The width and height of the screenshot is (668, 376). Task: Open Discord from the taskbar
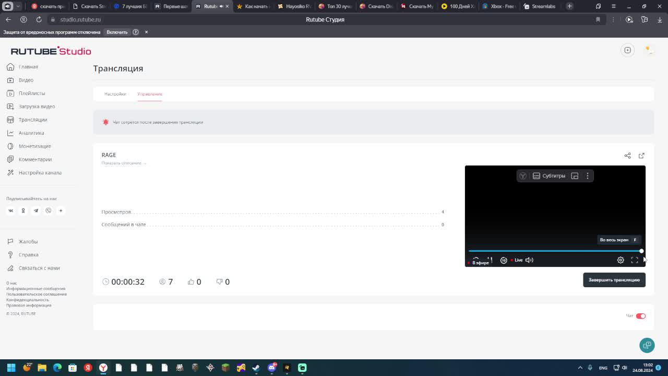coord(271,368)
